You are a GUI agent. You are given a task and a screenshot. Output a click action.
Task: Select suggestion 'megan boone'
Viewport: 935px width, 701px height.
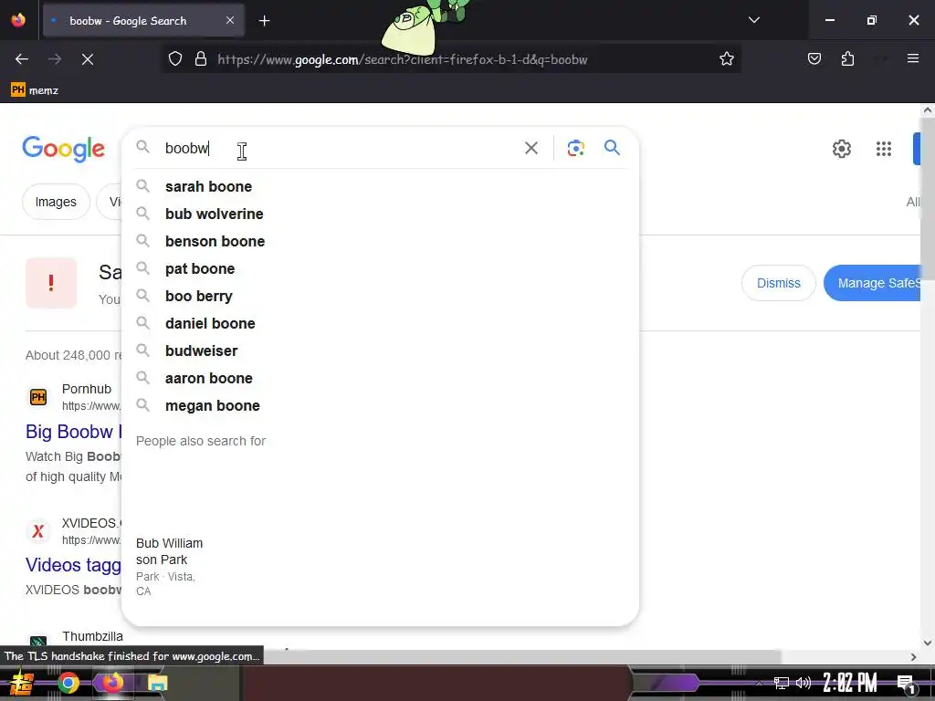(381, 406)
